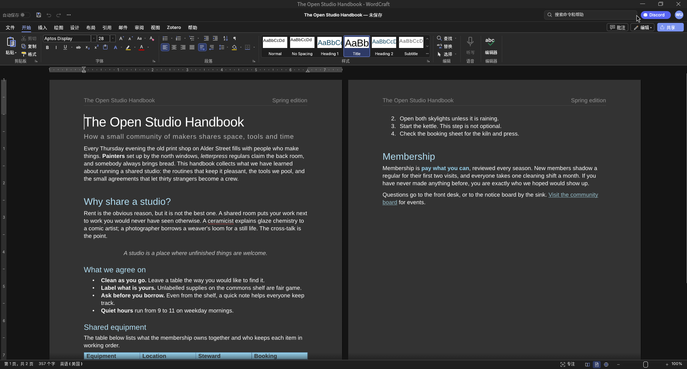This screenshot has height=369, width=687.
Task: Apply superscript formatting
Action: pos(96,47)
